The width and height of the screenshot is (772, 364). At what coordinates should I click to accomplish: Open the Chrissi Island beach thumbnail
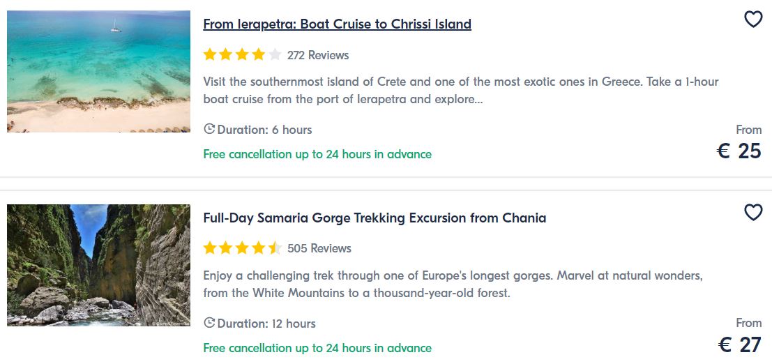[98, 71]
